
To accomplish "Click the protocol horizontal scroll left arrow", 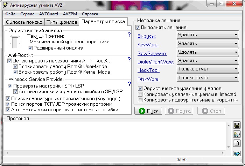I will click(7, 153).
